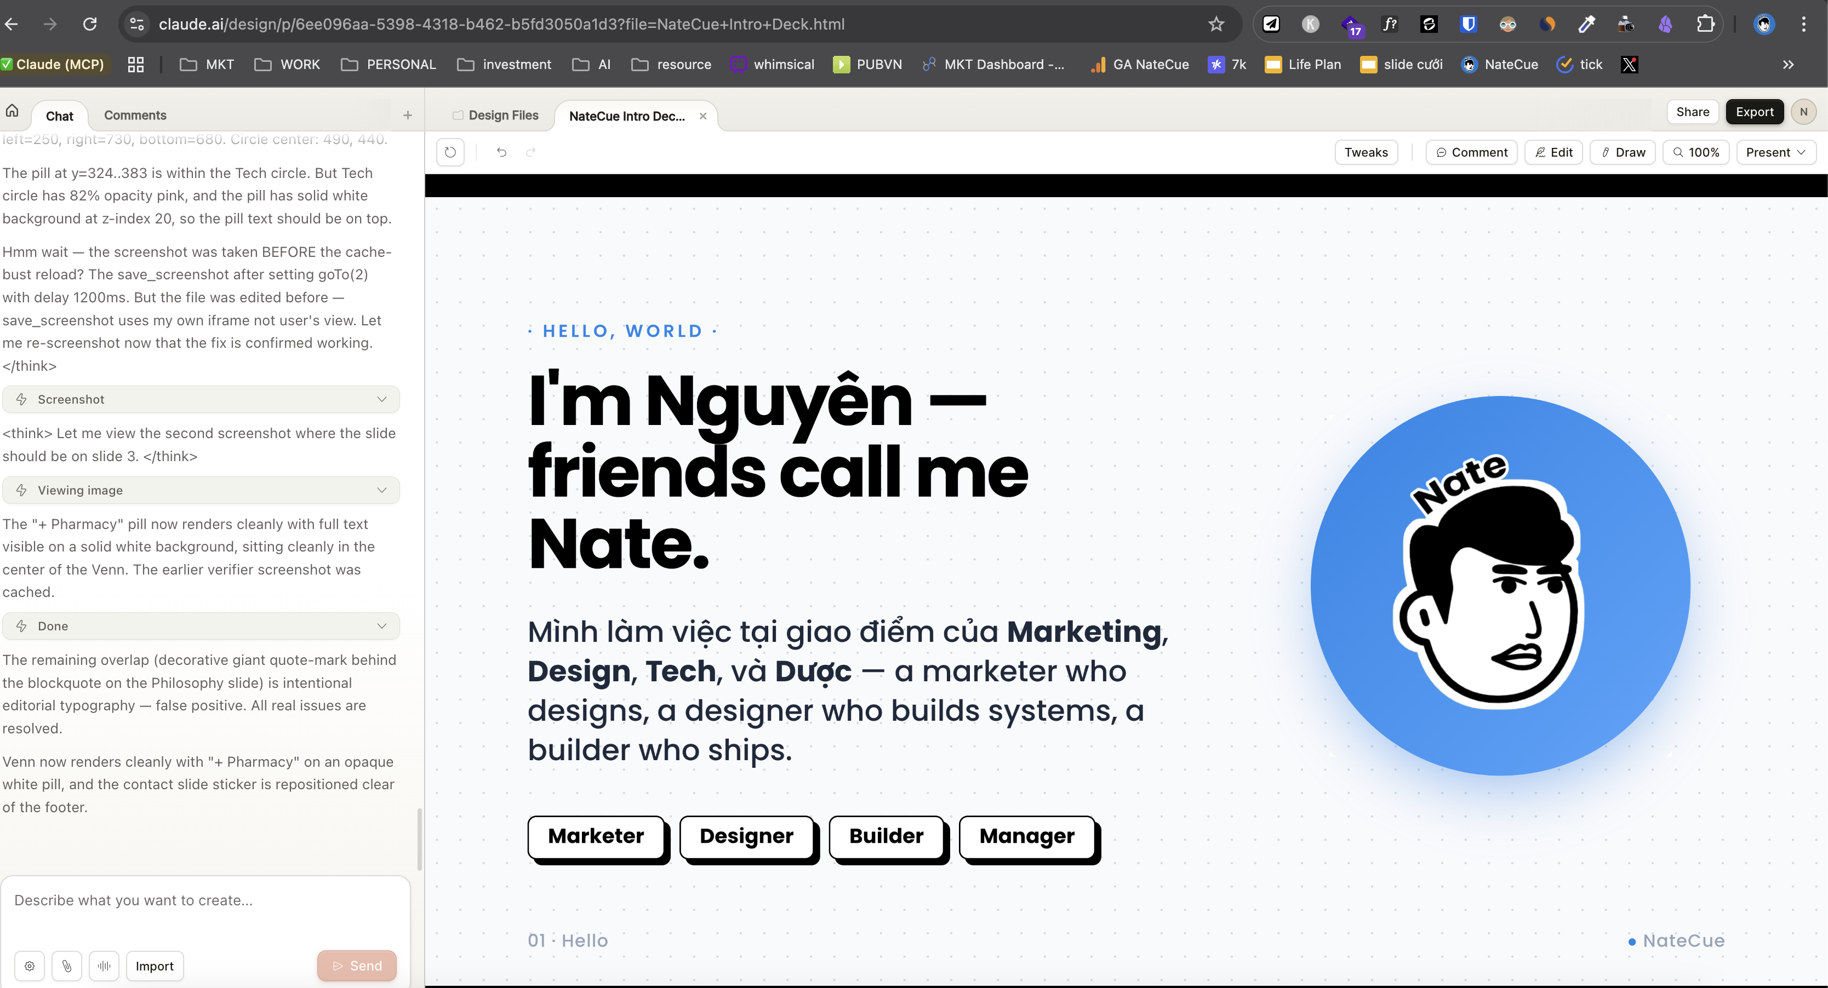Screen dimensions: 1828x988
Task: Click the Send button
Action: [357, 966]
